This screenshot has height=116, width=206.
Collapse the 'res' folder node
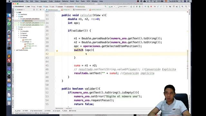tap(17, 29)
